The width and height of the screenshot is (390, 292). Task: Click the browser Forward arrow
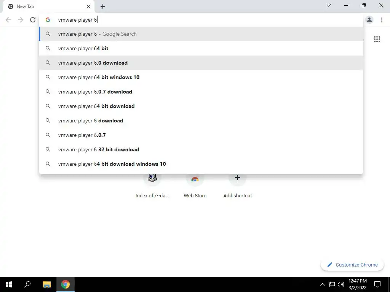pyautogui.click(x=21, y=20)
